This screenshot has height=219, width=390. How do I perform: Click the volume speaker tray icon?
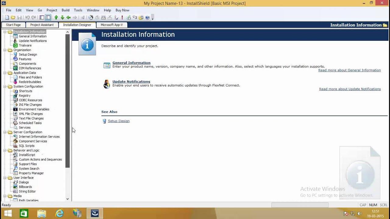pos(360,214)
